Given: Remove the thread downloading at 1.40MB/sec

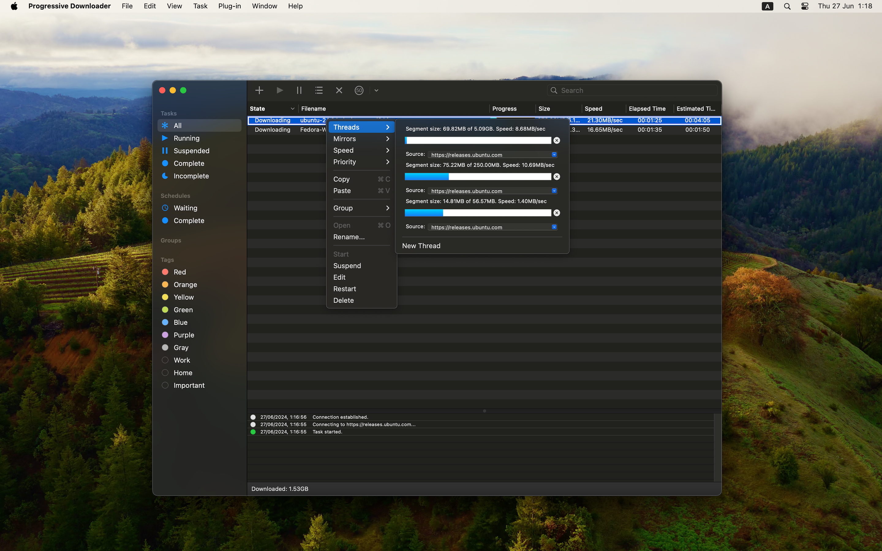Looking at the screenshot, I should coord(556,213).
